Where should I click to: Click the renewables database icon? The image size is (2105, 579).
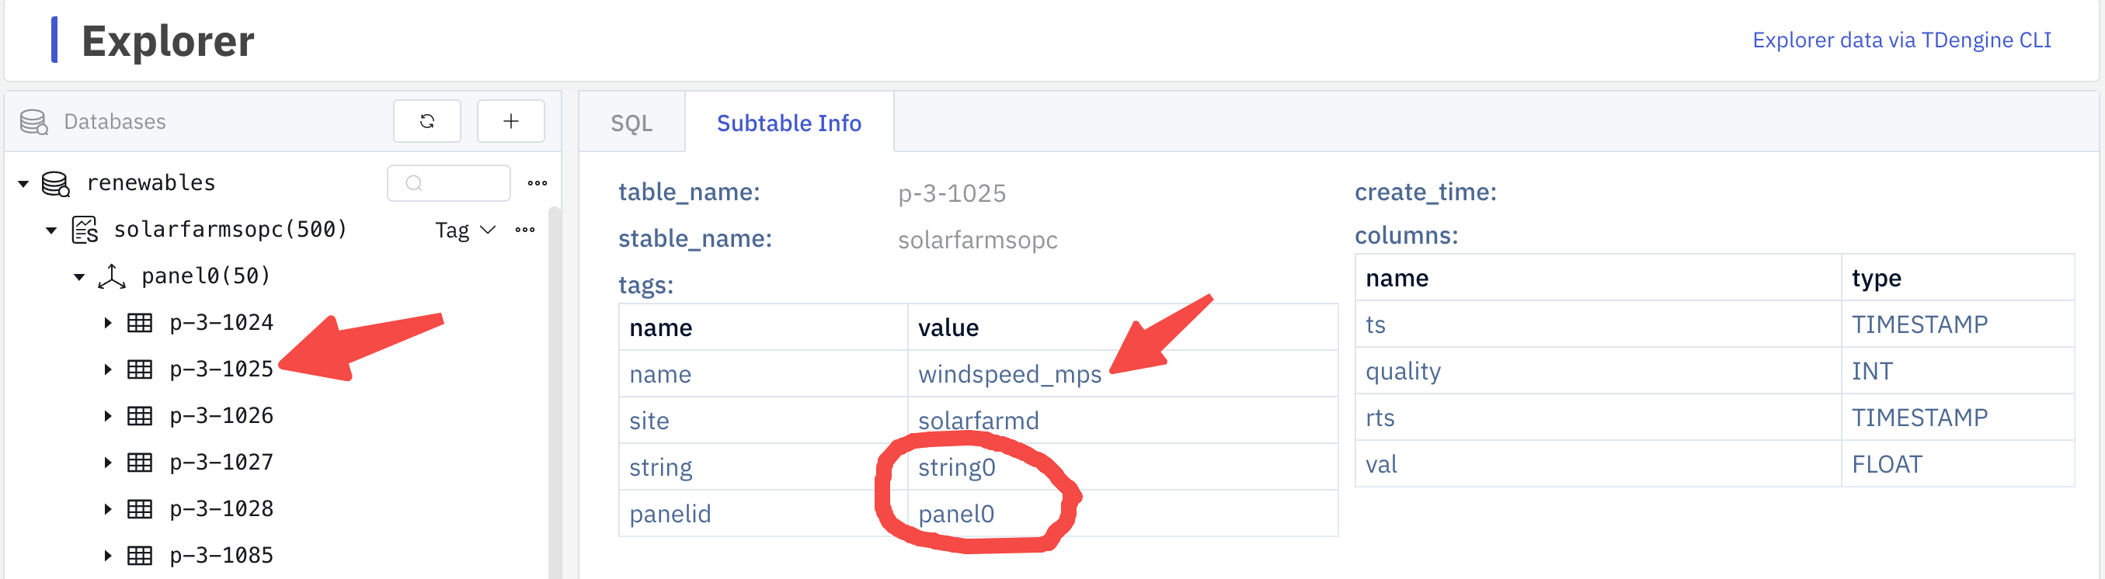[56, 184]
